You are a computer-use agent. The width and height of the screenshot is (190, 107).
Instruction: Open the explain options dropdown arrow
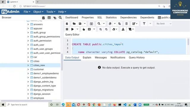point(94,29)
